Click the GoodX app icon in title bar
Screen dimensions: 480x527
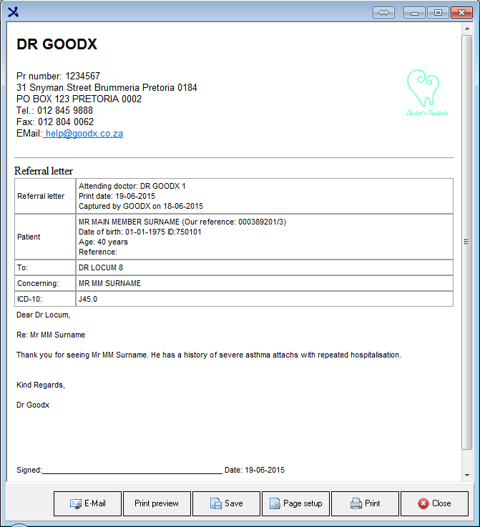(x=13, y=12)
